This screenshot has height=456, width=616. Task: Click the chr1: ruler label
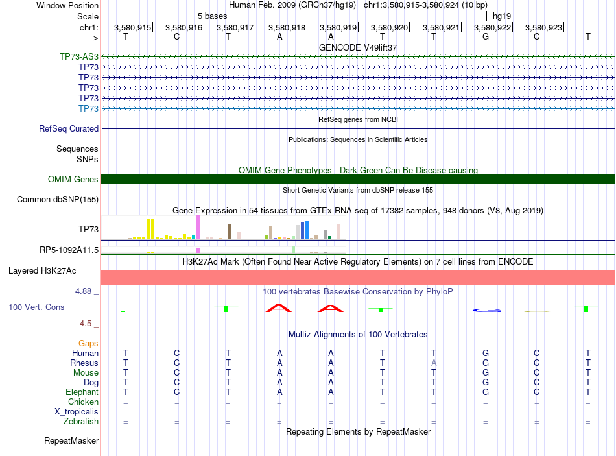pos(89,27)
